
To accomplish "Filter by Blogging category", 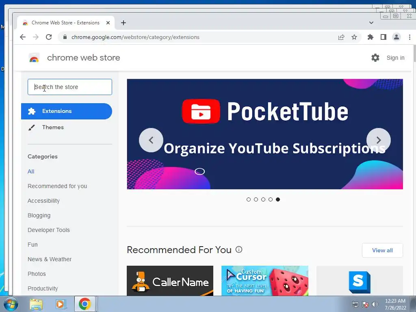I will pyautogui.click(x=39, y=215).
